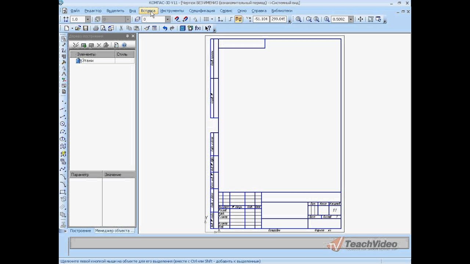Viewport: 470px width, 264px height.
Task: Click the Pan view cross-arrows icon
Action: click(x=360, y=19)
